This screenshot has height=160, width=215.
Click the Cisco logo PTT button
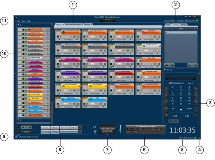(107, 129)
